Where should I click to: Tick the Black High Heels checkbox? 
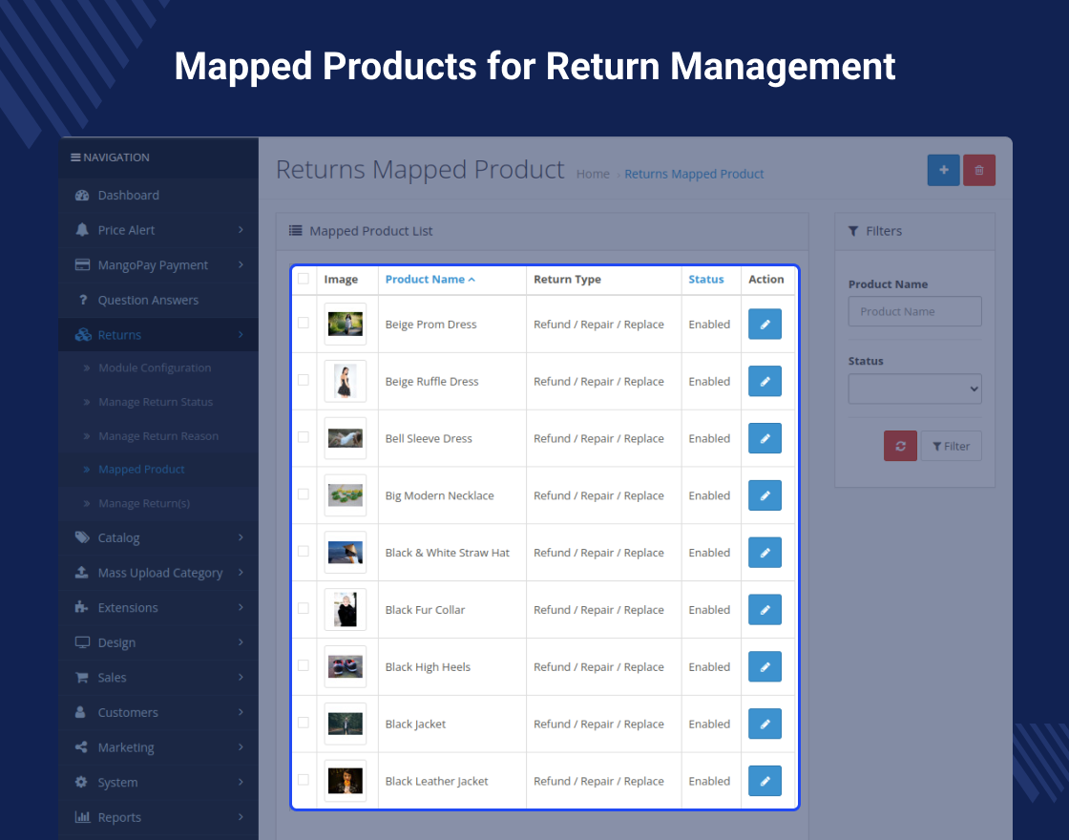(304, 665)
